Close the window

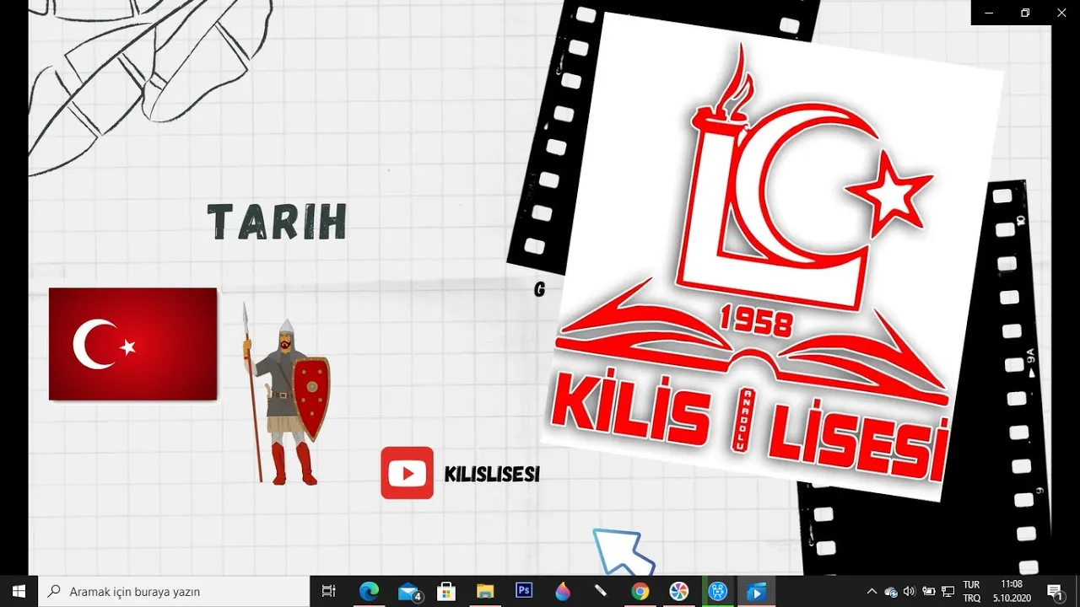pos(1061,13)
